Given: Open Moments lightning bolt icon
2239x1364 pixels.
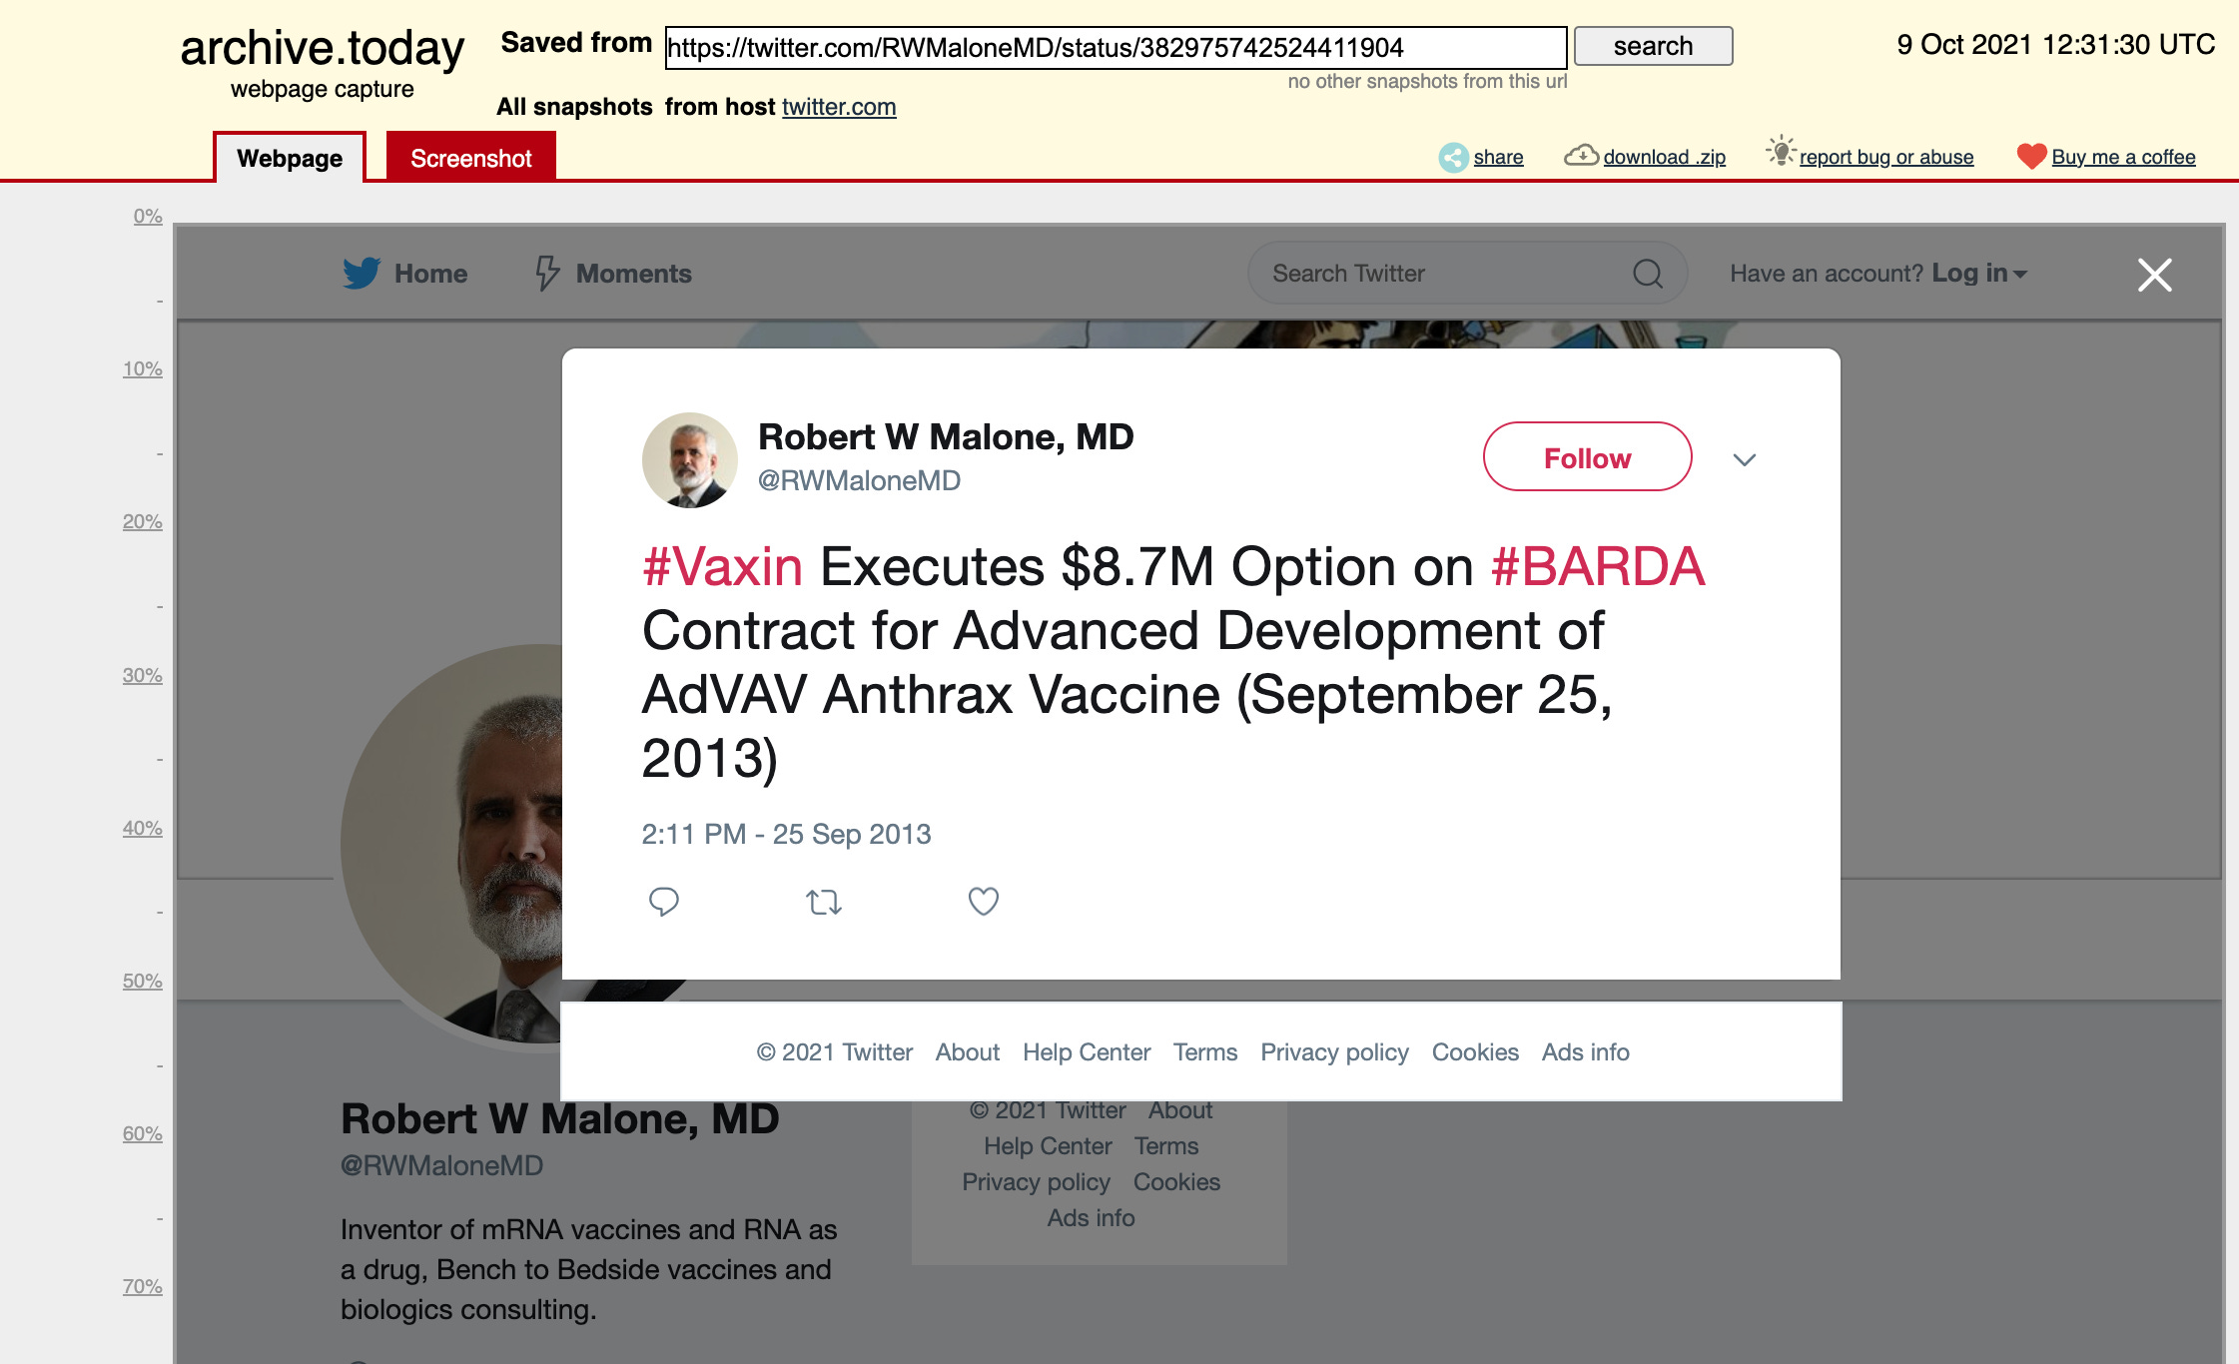Looking at the screenshot, I should click(546, 273).
